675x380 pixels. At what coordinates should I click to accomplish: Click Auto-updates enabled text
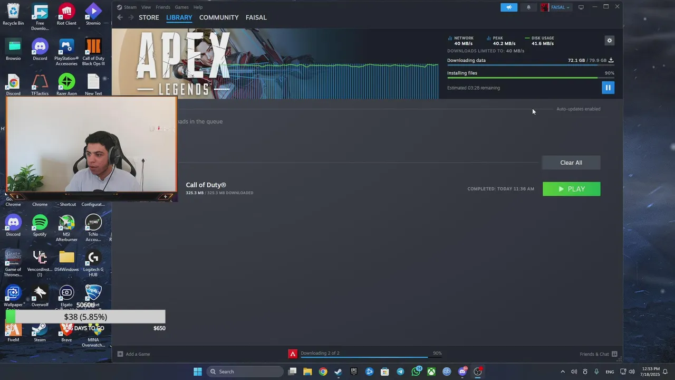pyautogui.click(x=578, y=109)
